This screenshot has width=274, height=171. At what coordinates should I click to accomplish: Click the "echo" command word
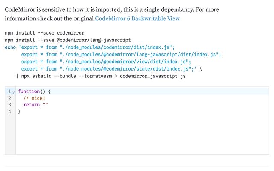click(10, 47)
